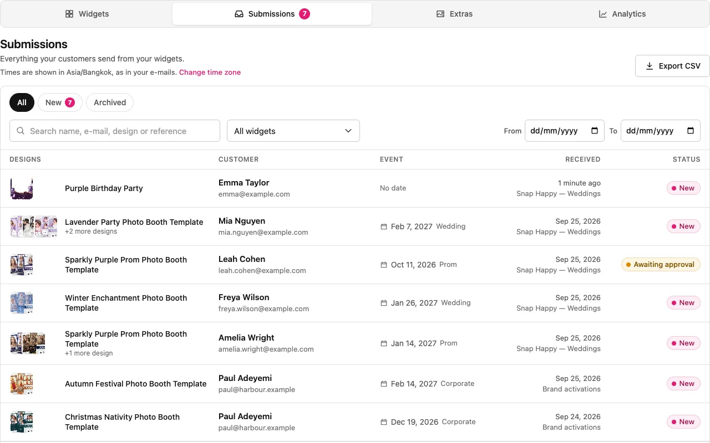The image size is (710, 443).
Task: Click Autumn Festival template thumbnail
Action: 22,384
